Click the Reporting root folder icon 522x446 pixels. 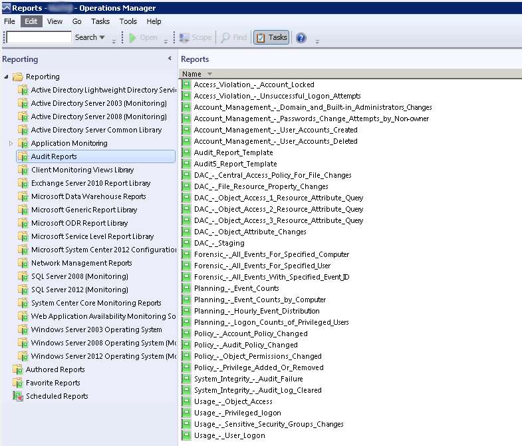click(18, 77)
